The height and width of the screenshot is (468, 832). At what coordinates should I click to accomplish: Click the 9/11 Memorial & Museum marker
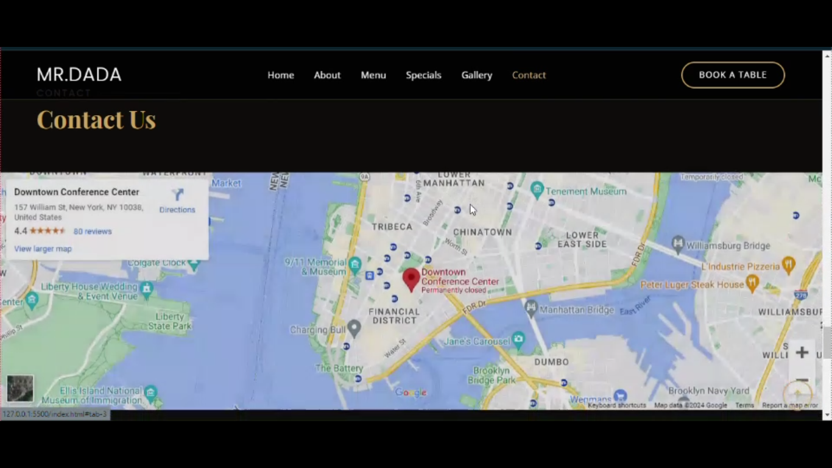(355, 263)
